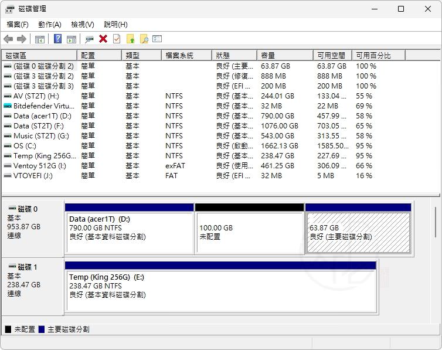Click the exFAT file system cell
Viewport: 442px width, 350px height.
(x=175, y=166)
